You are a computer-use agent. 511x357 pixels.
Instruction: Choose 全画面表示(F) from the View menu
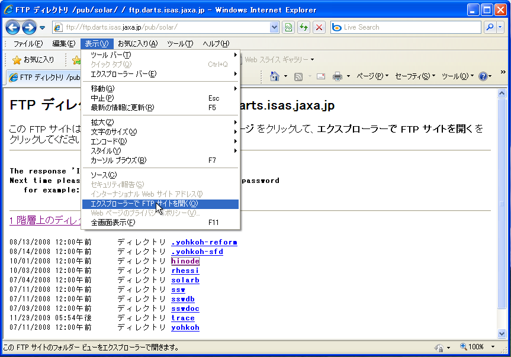[x=113, y=223]
